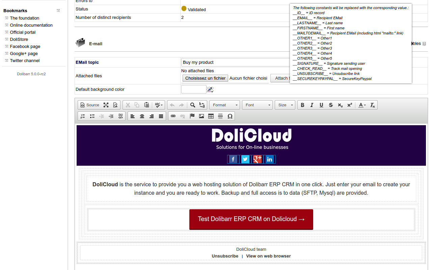This screenshot has height=270, width=432.
Task: Open the background color picker icon
Action: (x=210, y=89)
